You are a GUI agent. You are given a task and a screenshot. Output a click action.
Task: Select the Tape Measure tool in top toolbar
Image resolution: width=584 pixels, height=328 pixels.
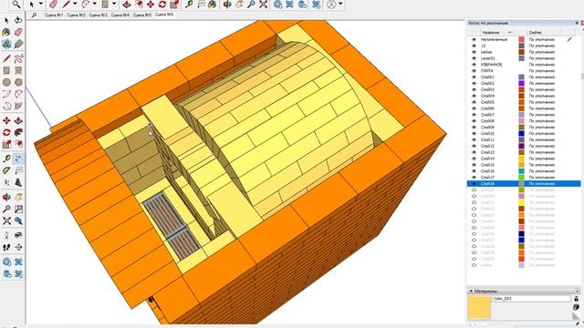[x=189, y=5]
